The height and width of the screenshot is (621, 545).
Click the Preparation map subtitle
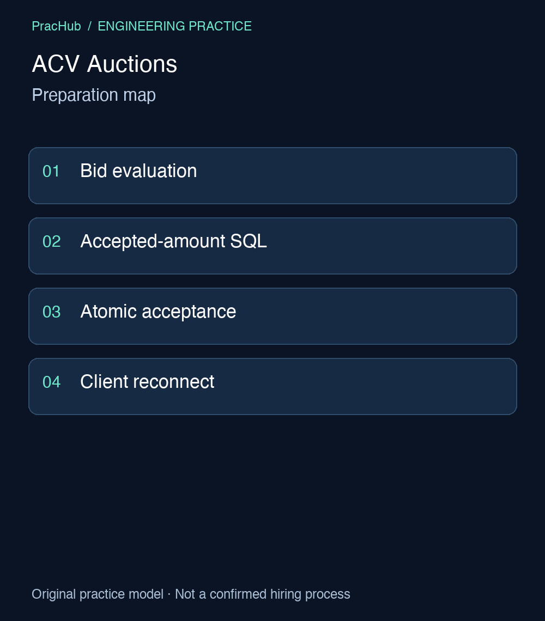click(94, 95)
